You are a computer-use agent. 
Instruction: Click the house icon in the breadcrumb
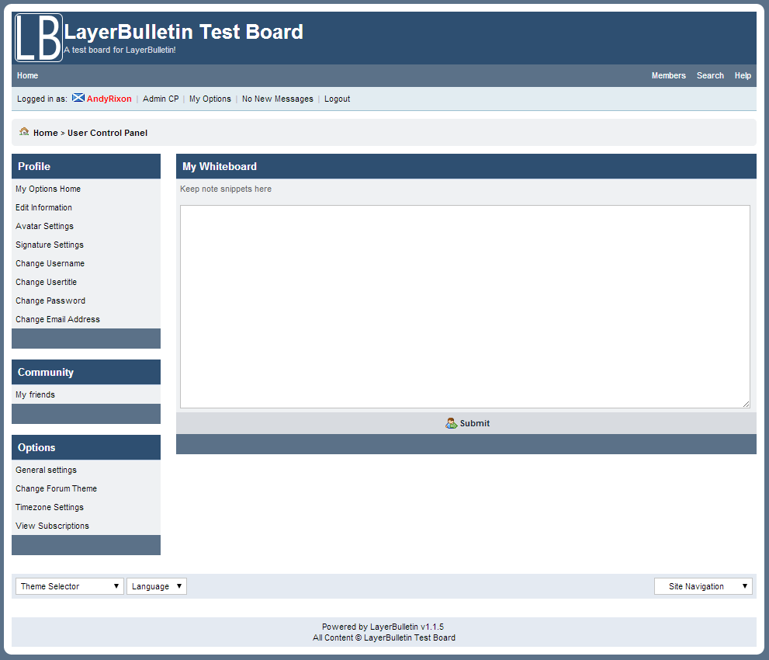tap(24, 132)
